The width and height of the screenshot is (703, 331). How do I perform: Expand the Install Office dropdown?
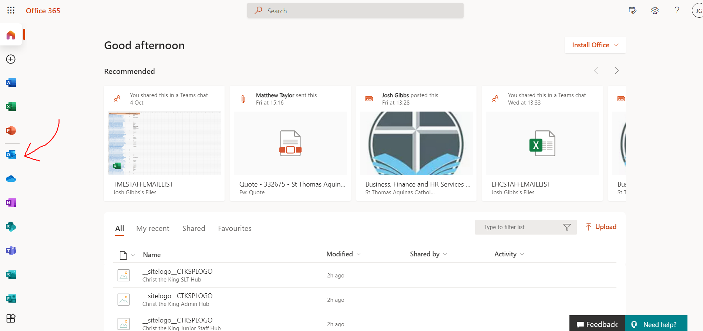595,45
